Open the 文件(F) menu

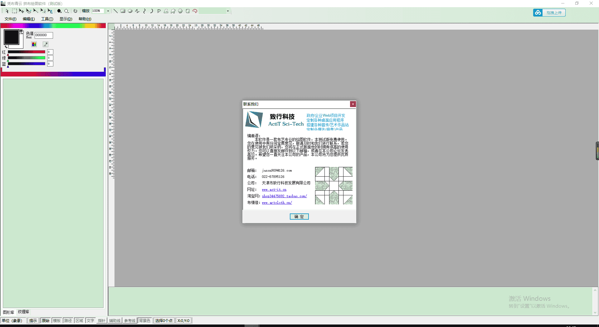pyautogui.click(x=10, y=19)
